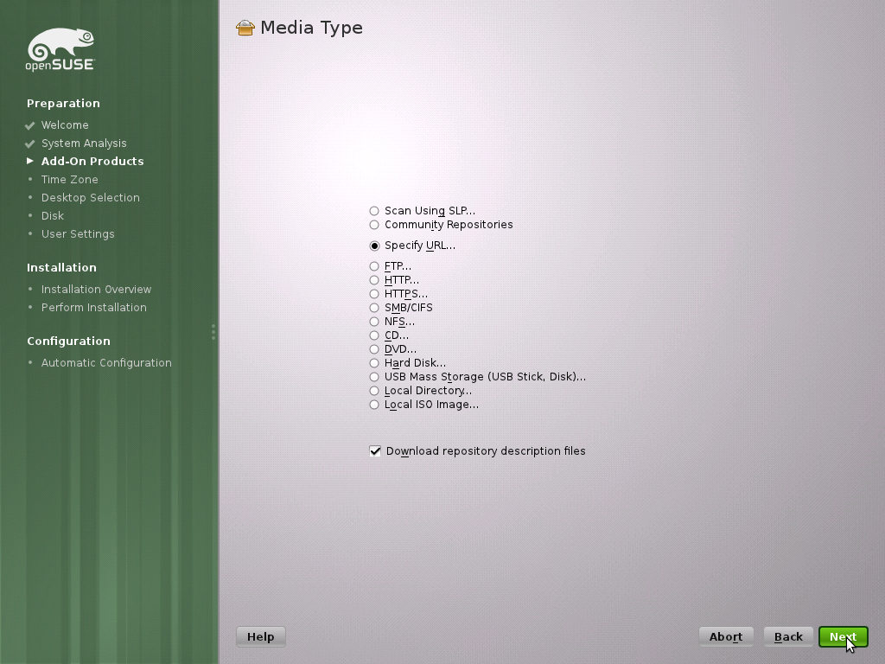Image resolution: width=885 pixels, height=664 pixels.
Task: Click the Disk step in sidebar
Action: (53, 215)
